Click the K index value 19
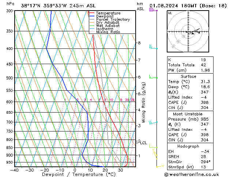This screenshot has height=177, width=230. pos(203,60)
